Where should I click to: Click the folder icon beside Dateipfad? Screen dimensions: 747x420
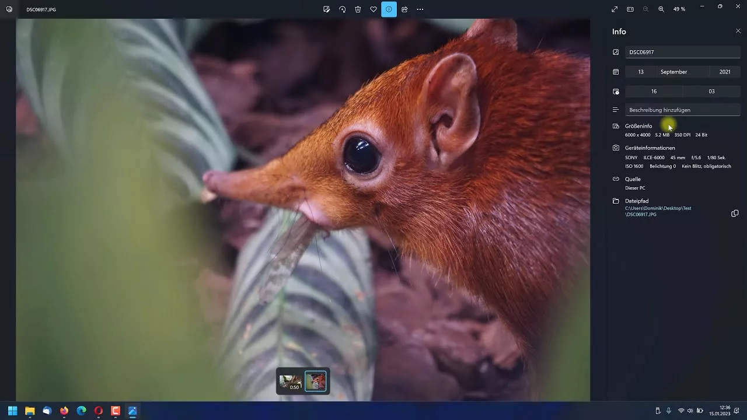pos(616,201)
